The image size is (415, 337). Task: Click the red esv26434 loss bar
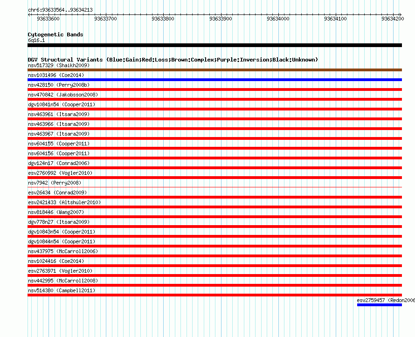pos(214,197)
